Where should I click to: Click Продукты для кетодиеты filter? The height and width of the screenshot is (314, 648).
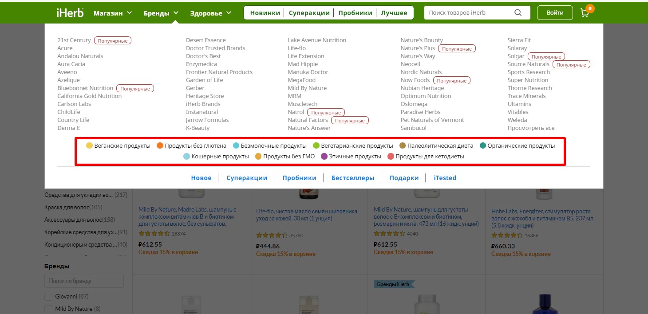(x=426, y=156)
